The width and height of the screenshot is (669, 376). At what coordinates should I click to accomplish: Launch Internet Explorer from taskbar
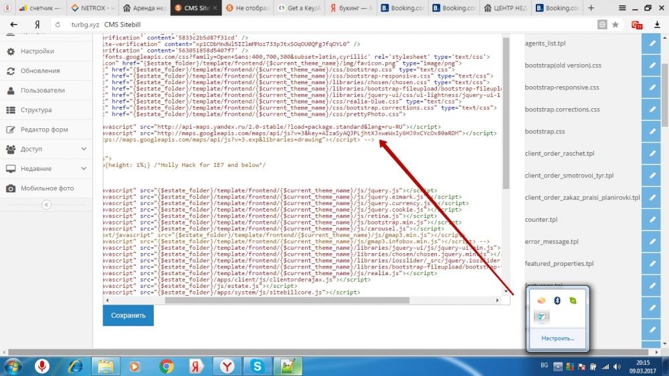pyautogui.click(x=75, y=366)
